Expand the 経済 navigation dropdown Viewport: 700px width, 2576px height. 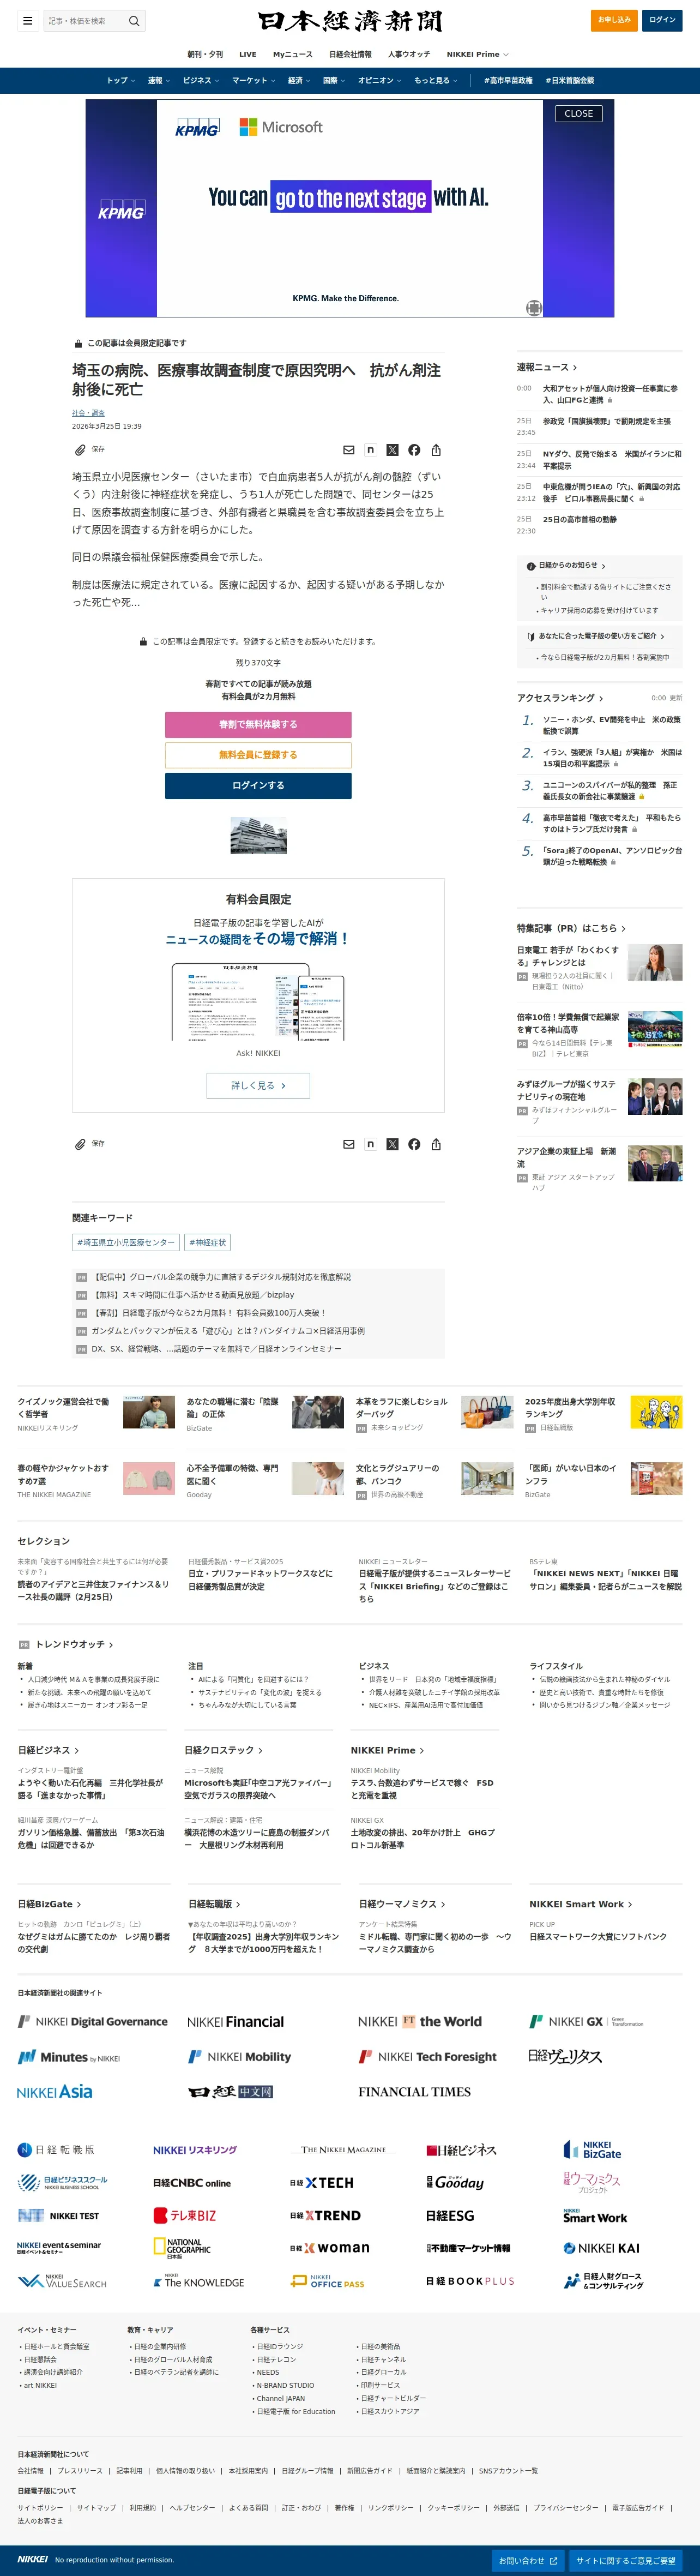tap(299, 80)
